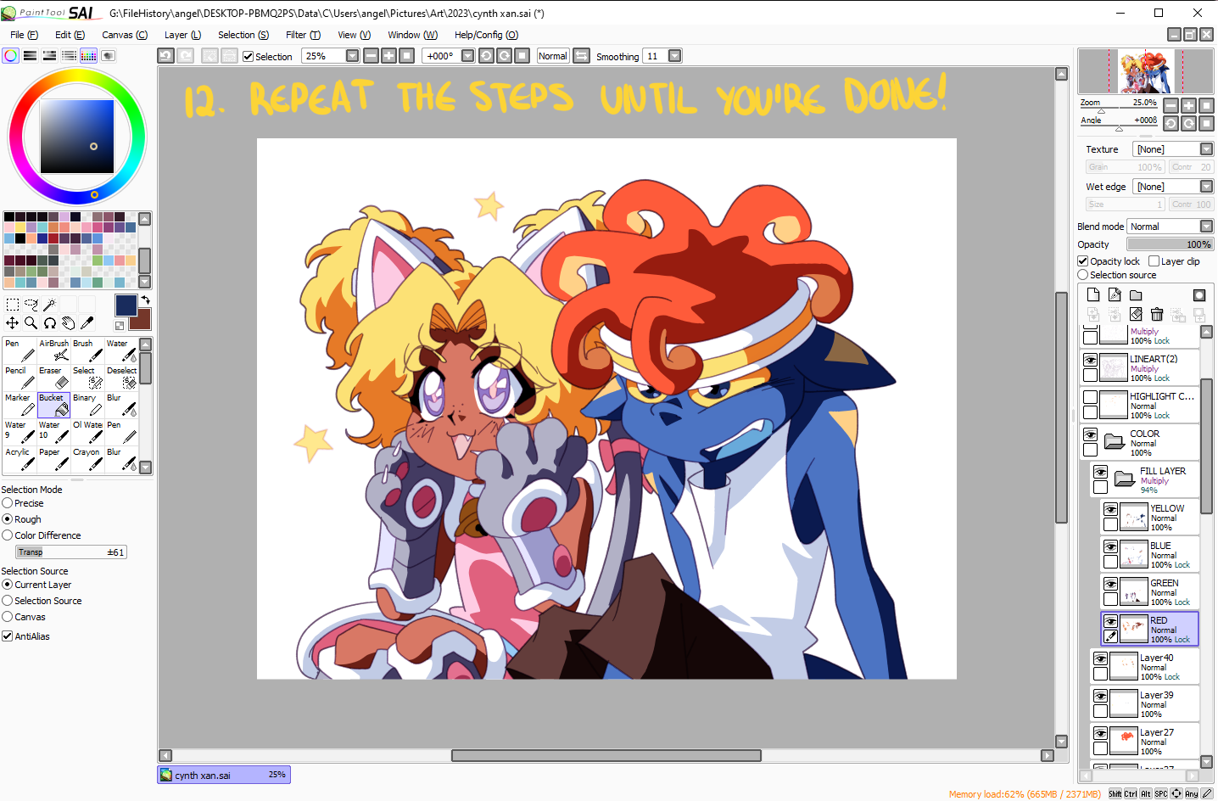Choose the lasso selection tool

[31, 305]
